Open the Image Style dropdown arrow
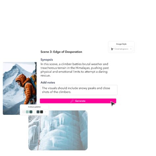The width and height of the screenshot is (156, 156). point(131,49)
